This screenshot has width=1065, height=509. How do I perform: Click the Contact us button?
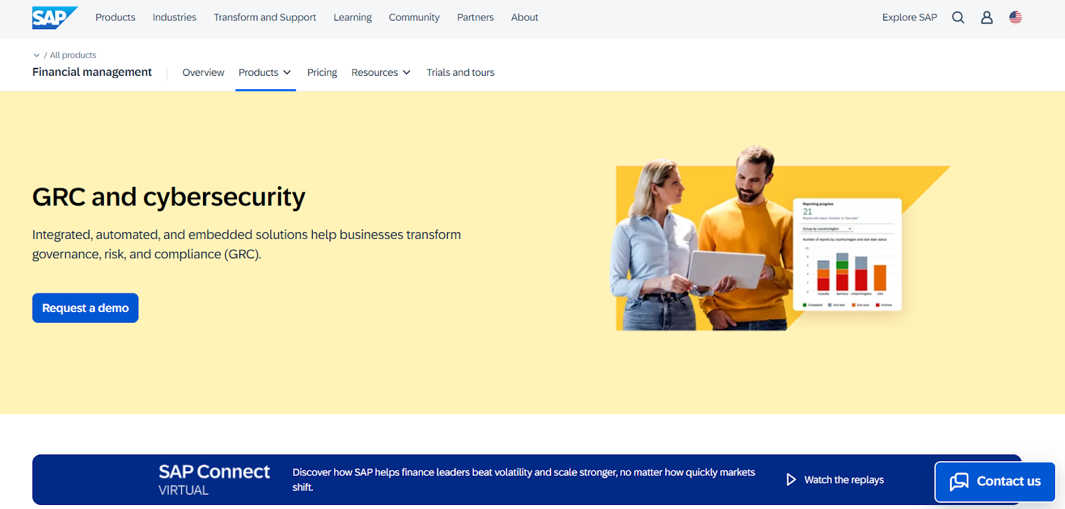coord(995,482)
